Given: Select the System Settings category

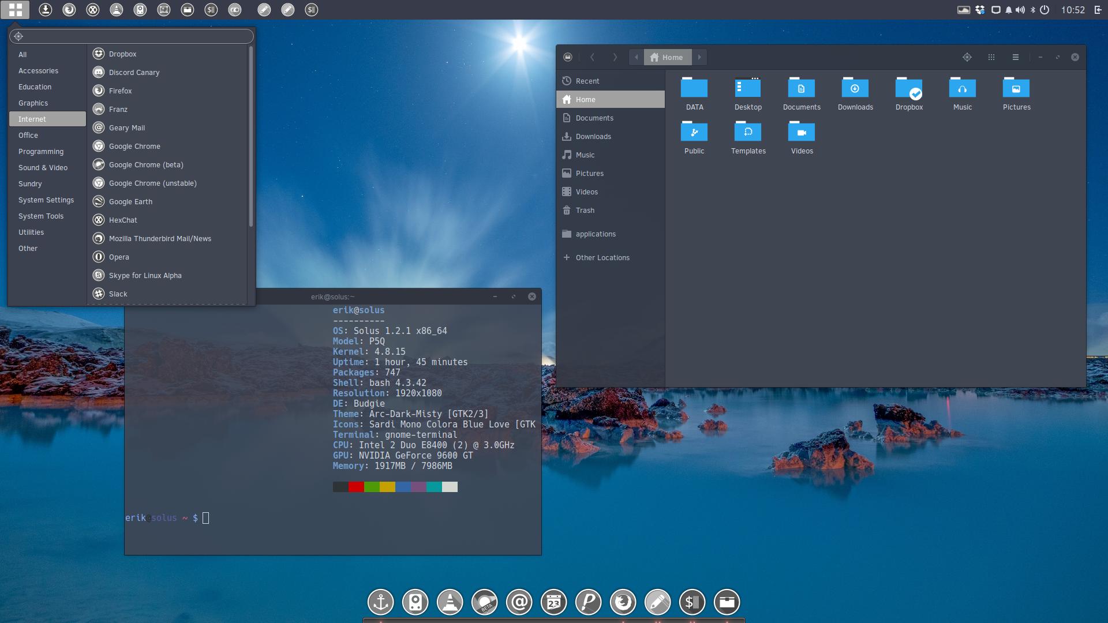Looking at the screenshot, I should [x=46, y=199].
